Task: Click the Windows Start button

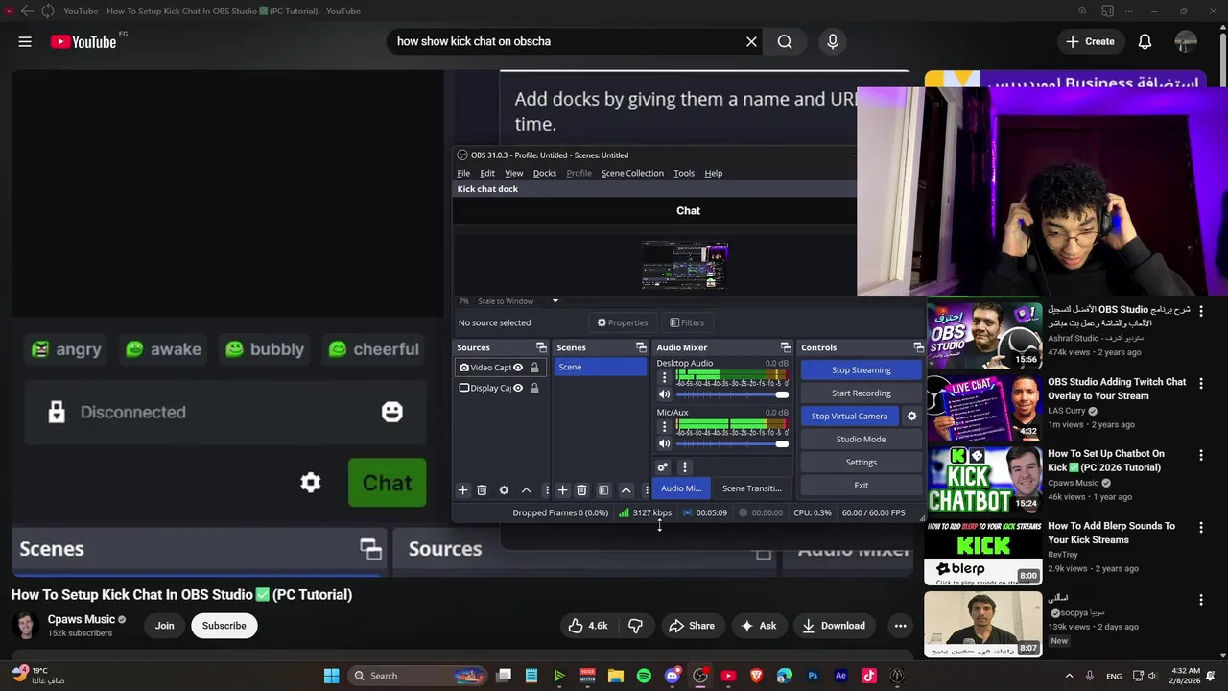Action: pos(331,676)
